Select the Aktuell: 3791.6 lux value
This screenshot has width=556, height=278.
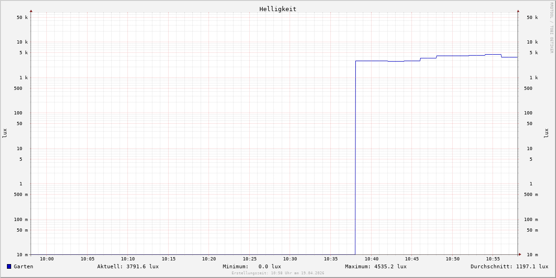click(x=128, y=266)
